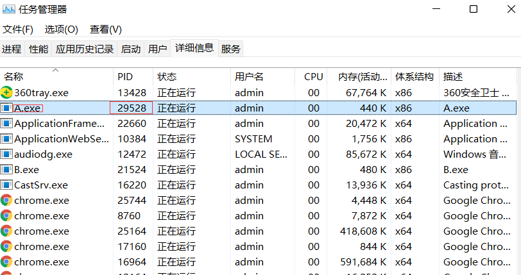Click the B.exe process icon
Image resolution: width=521 pixels, height=275 pixels.
tap(6, 169)
